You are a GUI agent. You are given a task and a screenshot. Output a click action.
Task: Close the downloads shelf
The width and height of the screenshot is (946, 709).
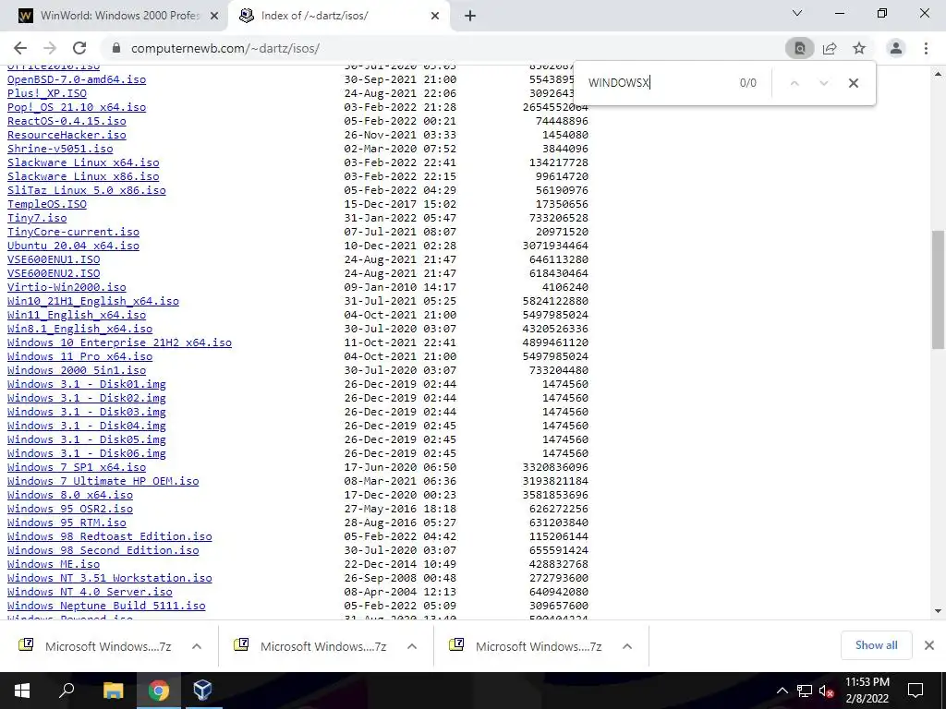tap(929, 645)
